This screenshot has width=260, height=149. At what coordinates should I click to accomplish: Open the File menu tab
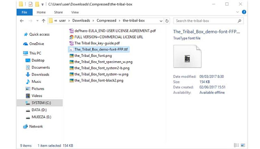coord(24,12)
